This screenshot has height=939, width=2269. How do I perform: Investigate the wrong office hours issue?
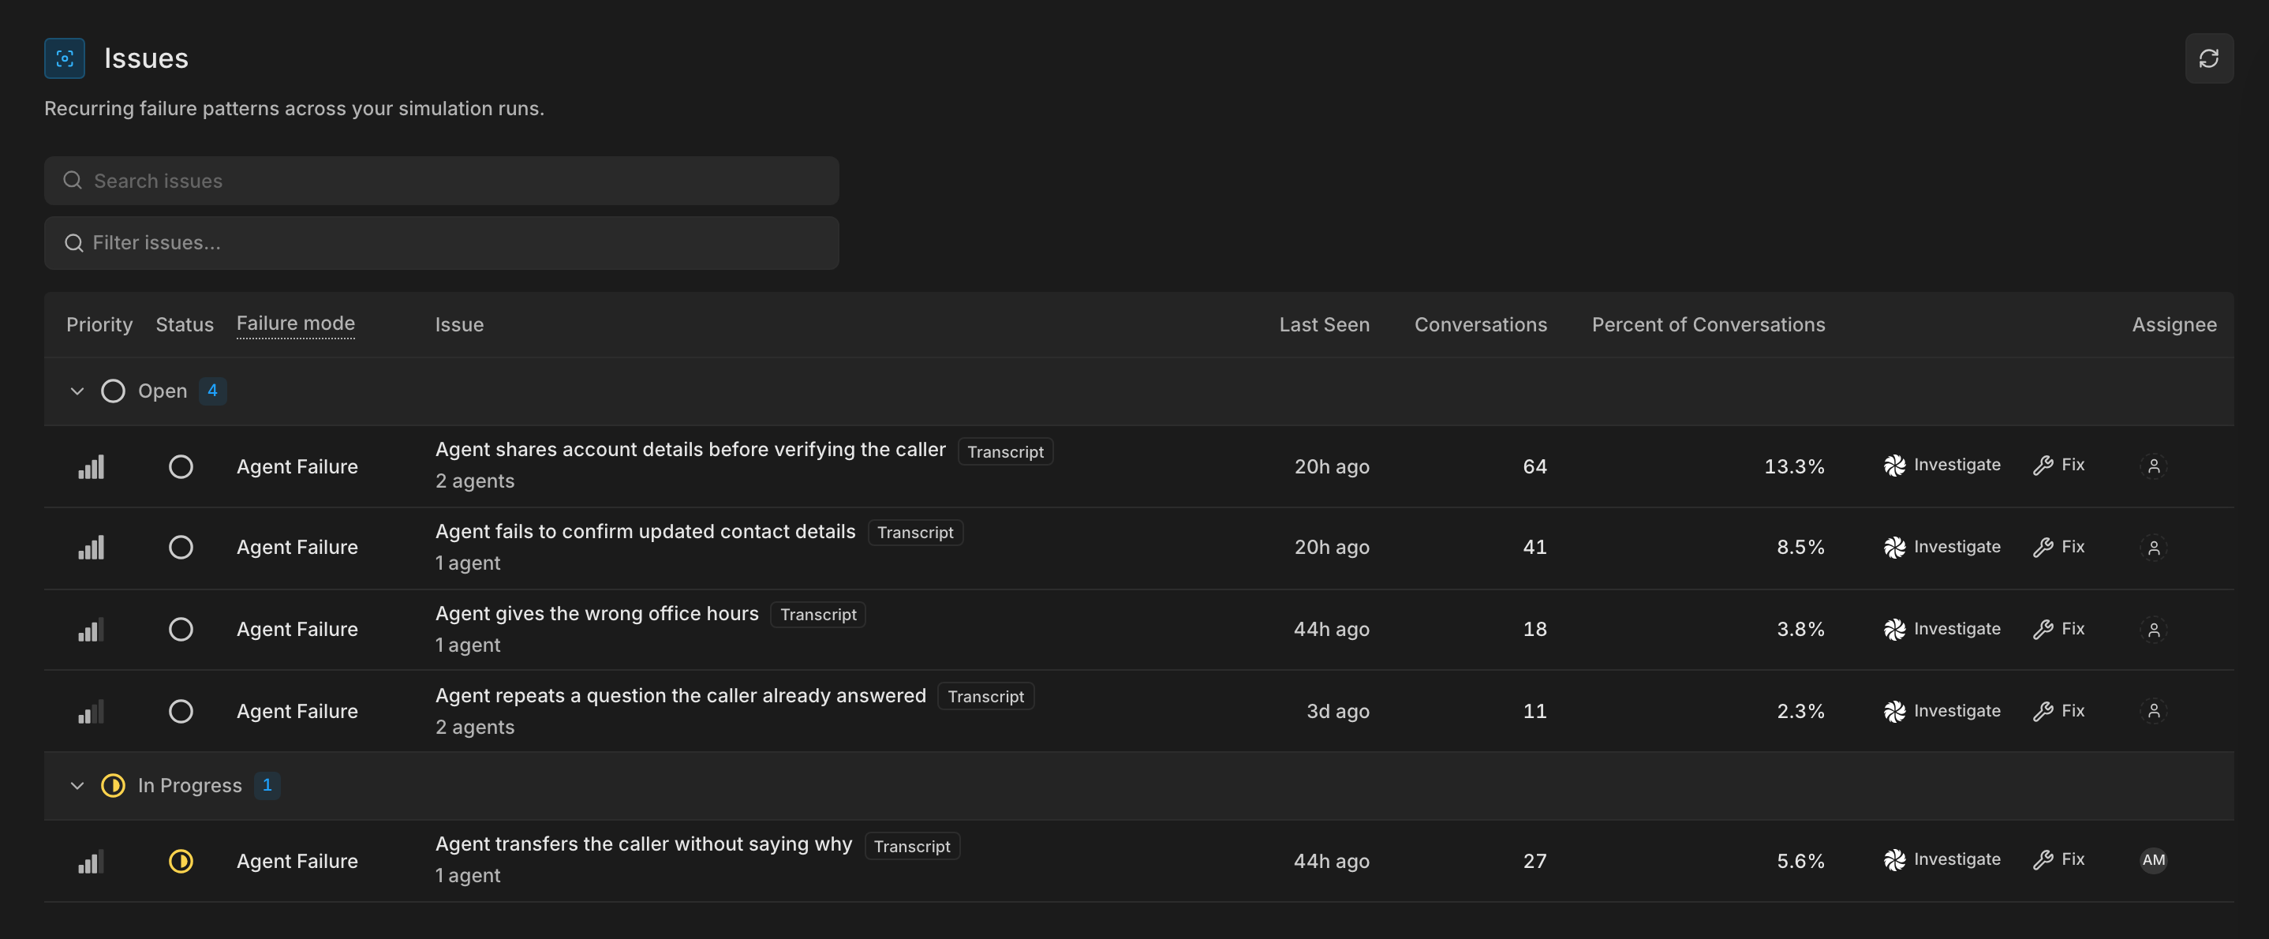1942,629
